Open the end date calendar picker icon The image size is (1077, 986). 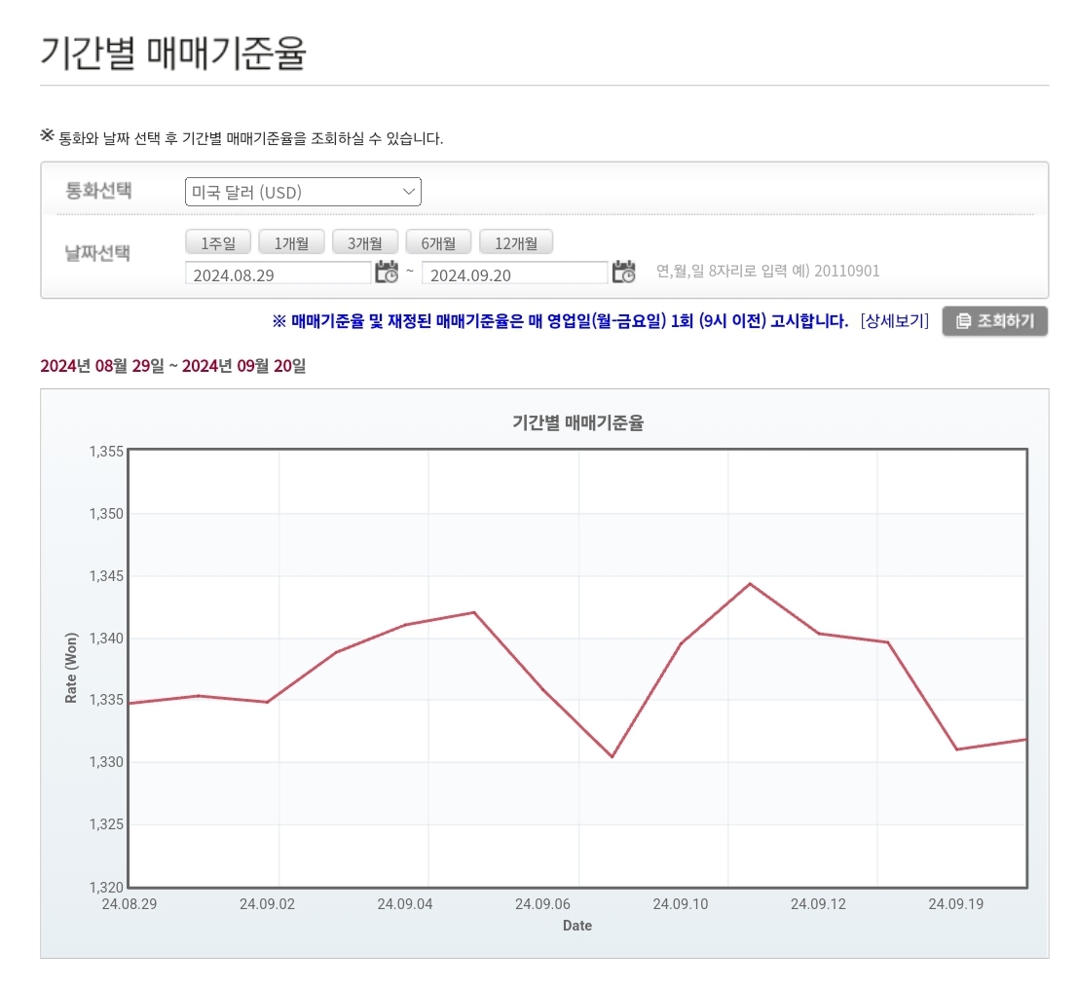tap(623, 272)
